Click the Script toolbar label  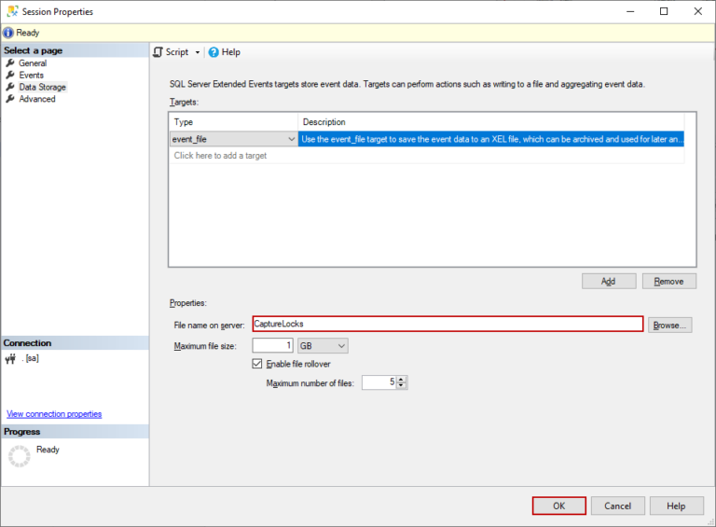pos(177,52)
